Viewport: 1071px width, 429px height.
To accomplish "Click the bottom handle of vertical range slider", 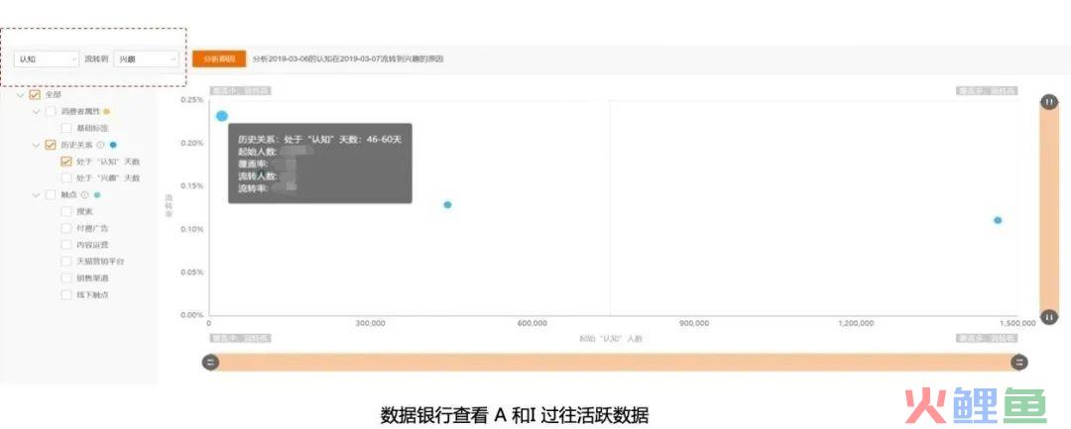I will pyautogui.click(x=1049, y=317).
